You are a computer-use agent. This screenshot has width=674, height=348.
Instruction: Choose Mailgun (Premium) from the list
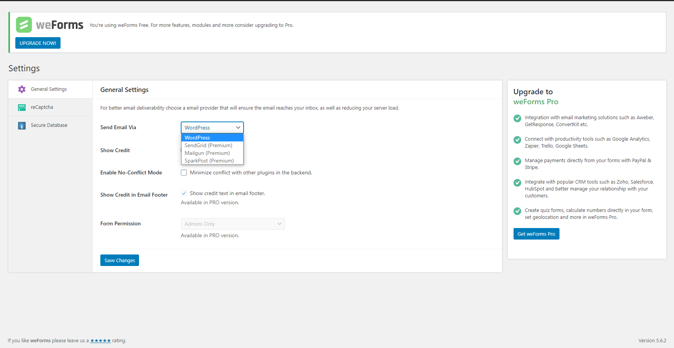pyautogui.click(x=212, y=153)
